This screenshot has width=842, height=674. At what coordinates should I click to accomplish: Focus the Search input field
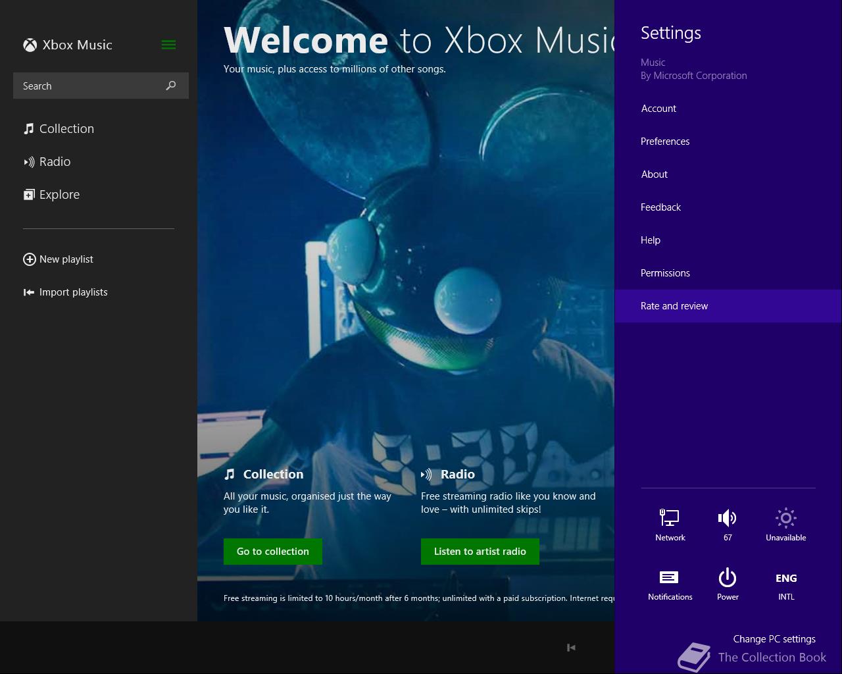[x=101, y=86]
